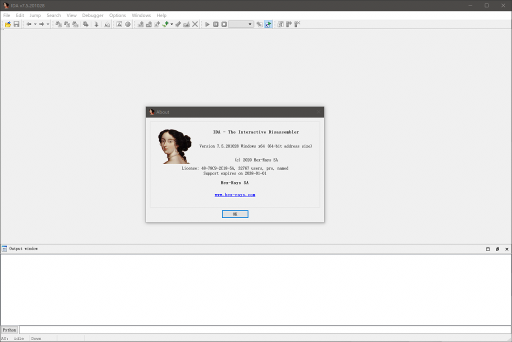
Task: Click the boxed triangle toolbar icon
Action: 119,24
